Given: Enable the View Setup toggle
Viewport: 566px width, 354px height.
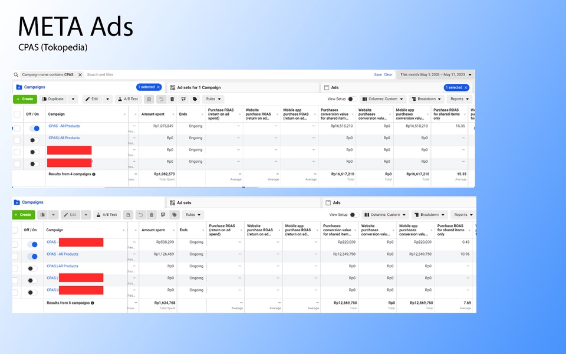Looking at the screenshot, I should click(351, 99).
